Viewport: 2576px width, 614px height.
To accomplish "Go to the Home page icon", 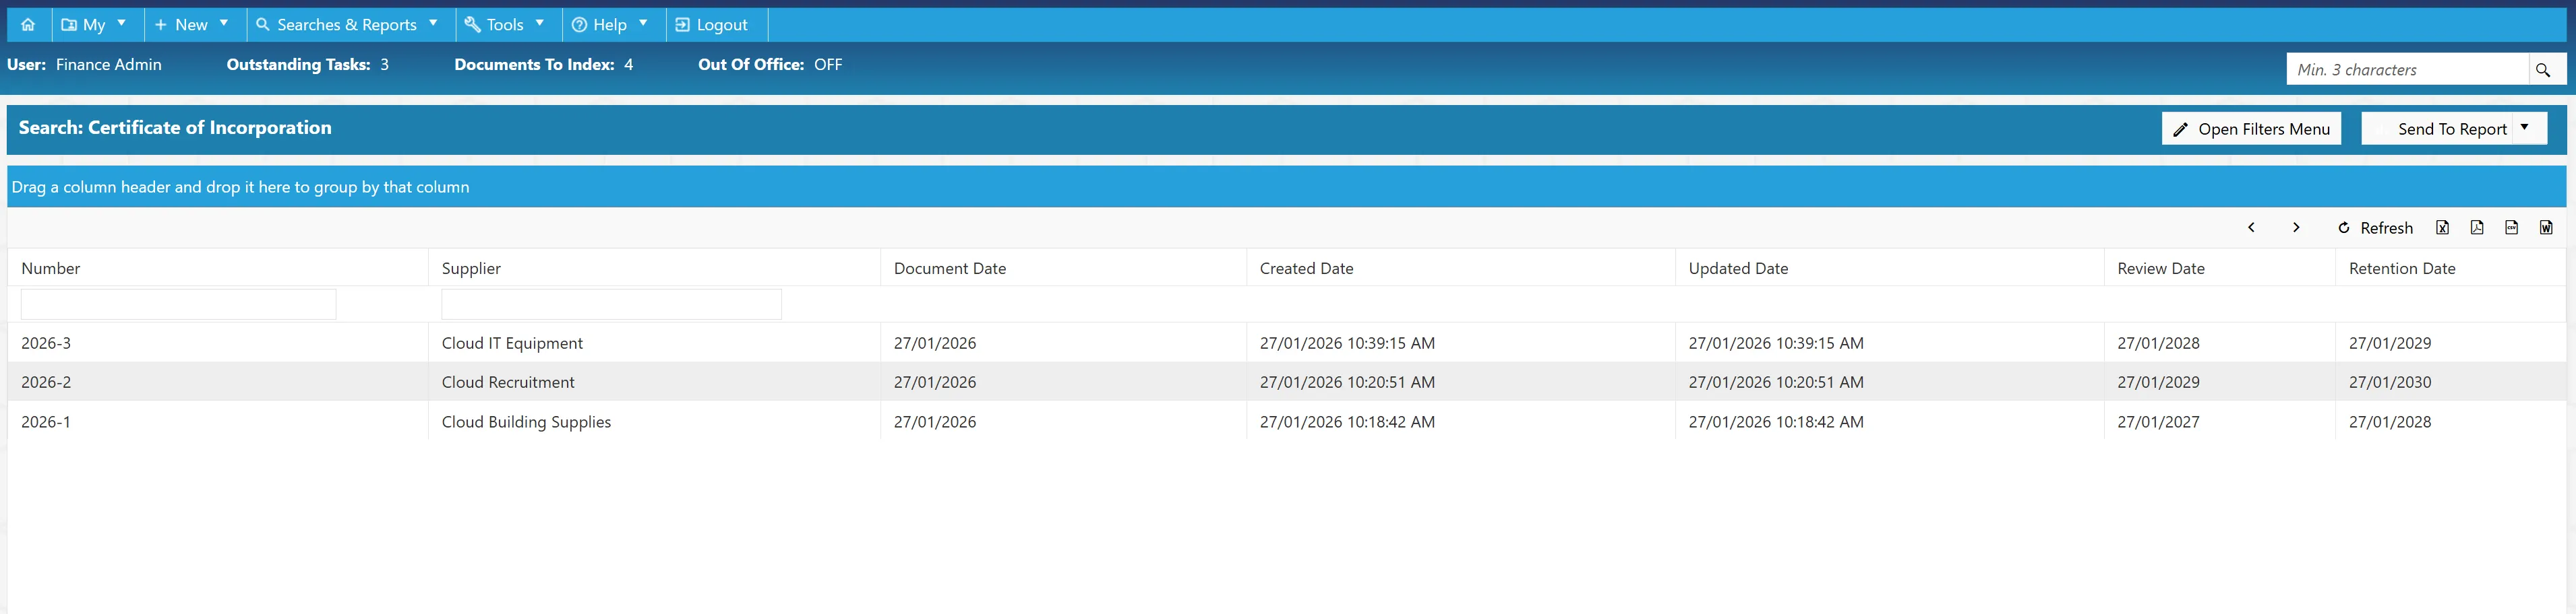I will [x=28, y=25].
